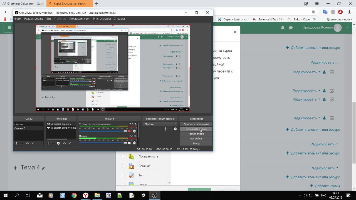Add a new scene with plus icon
This screenshot has width=356, height=200.
[x=16, y=143]
